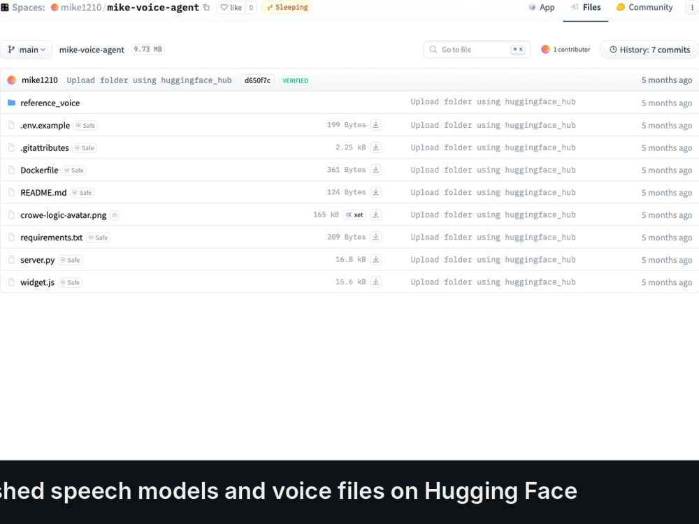This screenshot has width=699, height=524.
Task: Open the README.md file
Action: point(43,193)
